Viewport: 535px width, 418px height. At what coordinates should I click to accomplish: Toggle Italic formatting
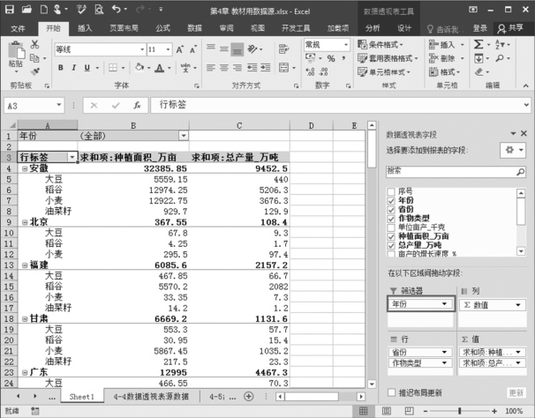pos(73,68)
